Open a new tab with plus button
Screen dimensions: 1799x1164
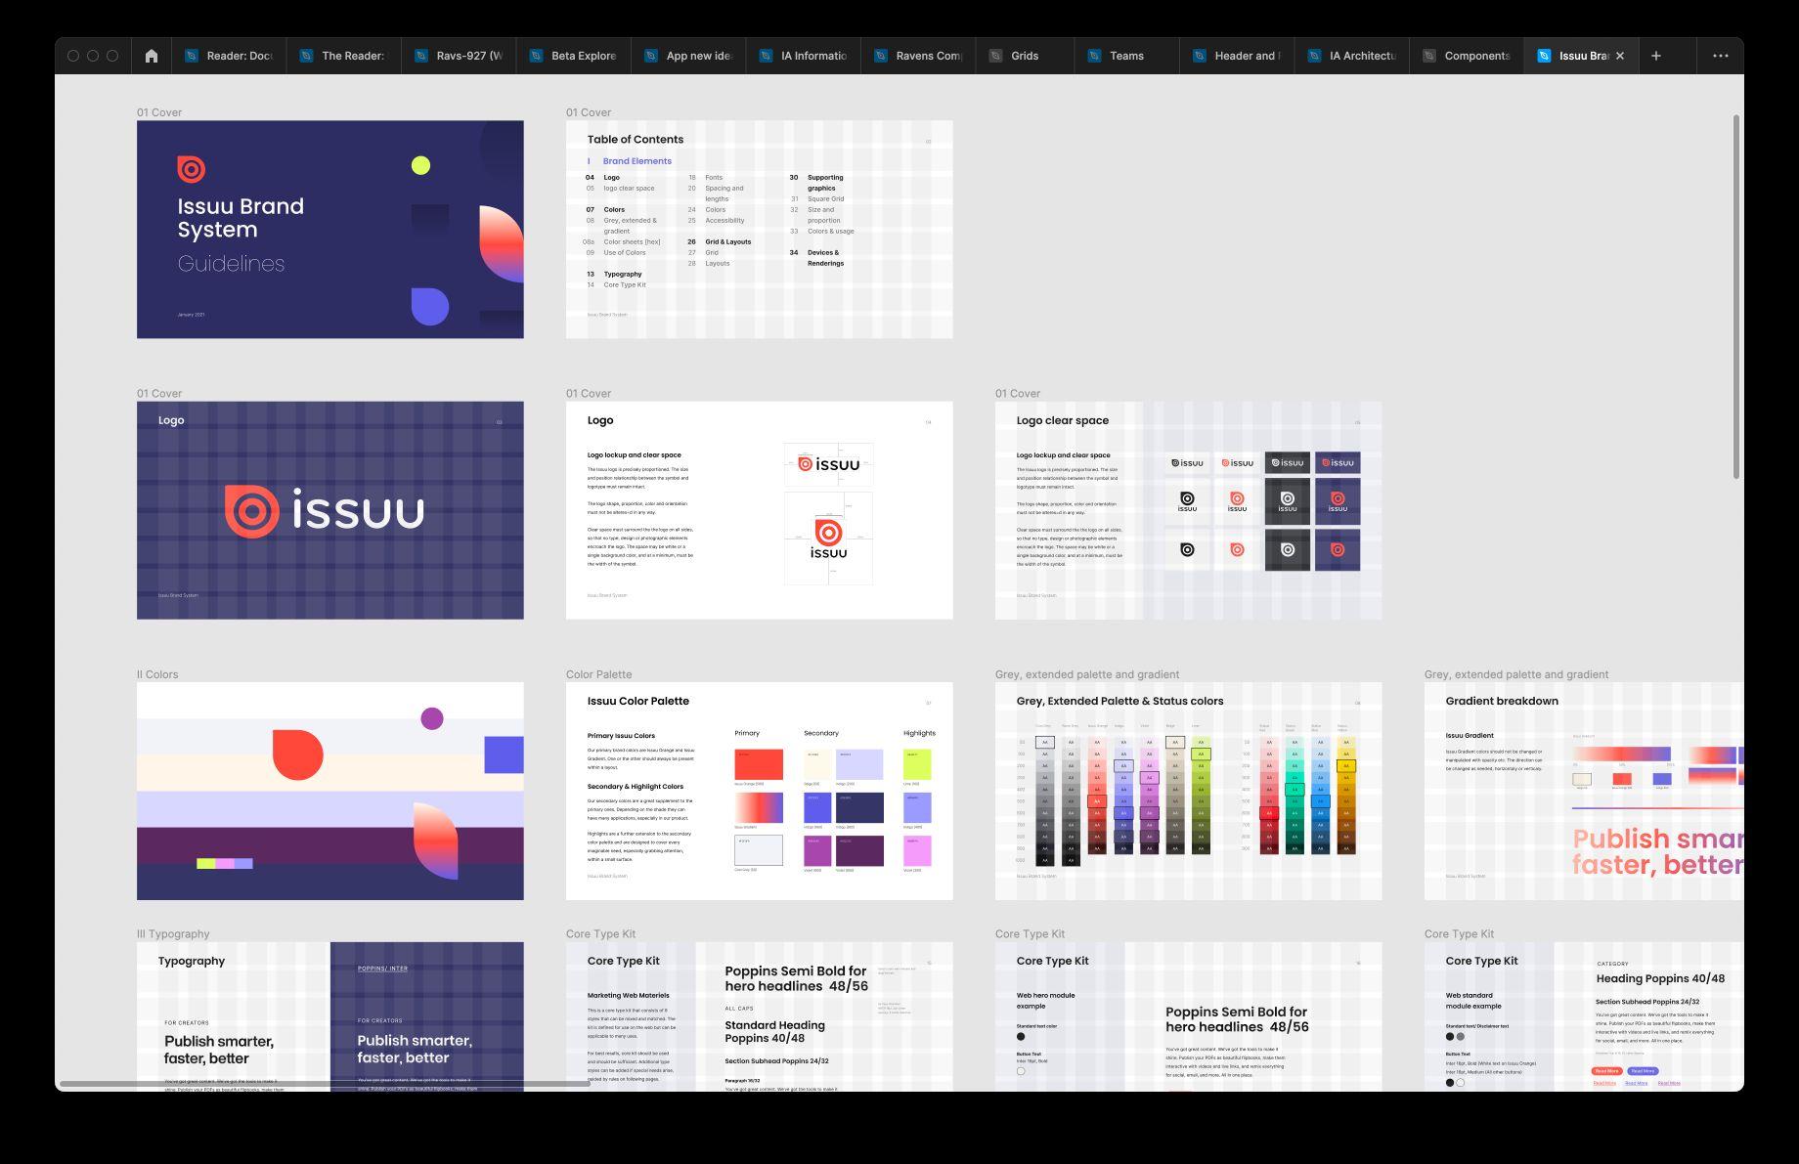click(1656, 56)
